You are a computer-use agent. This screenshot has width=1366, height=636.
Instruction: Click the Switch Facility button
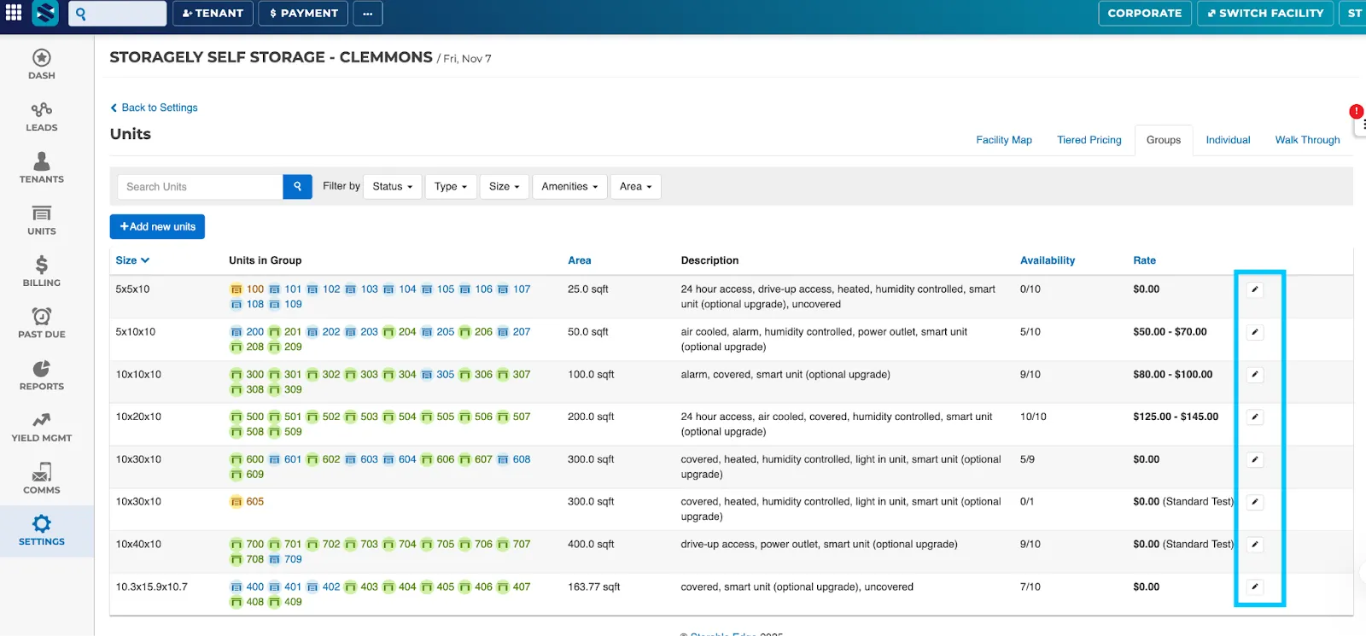pyautogui.click(x=1265, y=13)
